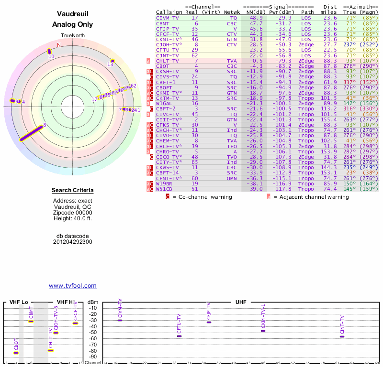Screen dimensions: 383x367
Task: Click the long channel 8 bar on the radar
Action: pyautogui.click(x=32, y=133)
